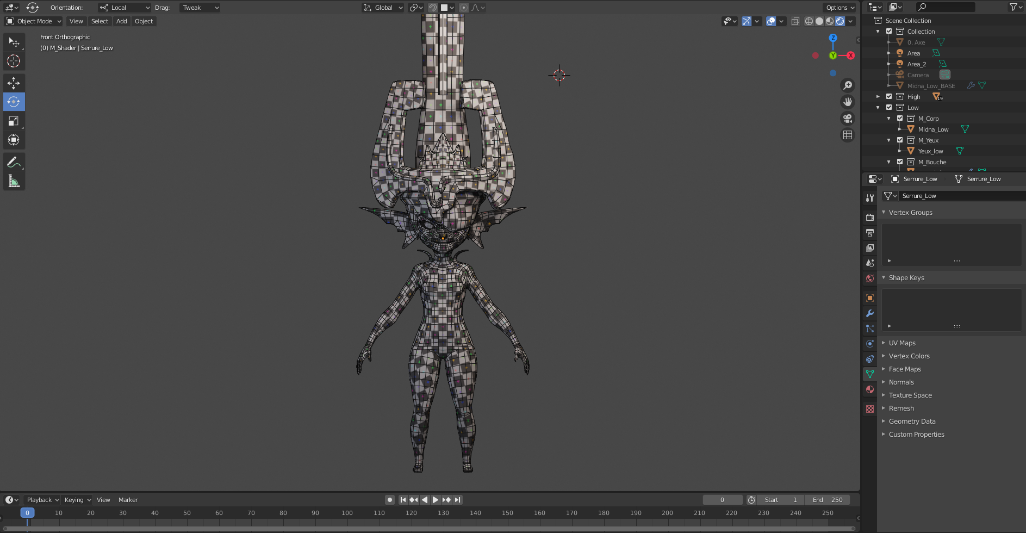Open the timeline Playback menu
The image size is (1026, 533).
coord(42,500)
